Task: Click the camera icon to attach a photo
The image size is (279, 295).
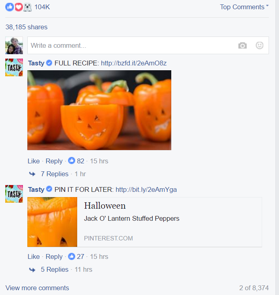Action: 242,45
